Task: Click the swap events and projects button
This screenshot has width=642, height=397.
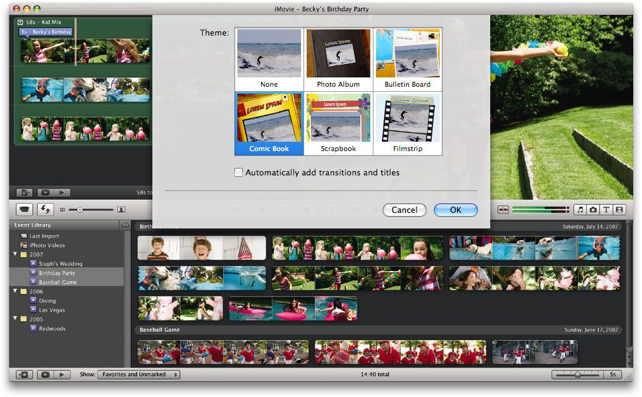Action: [x=45, y=210]
